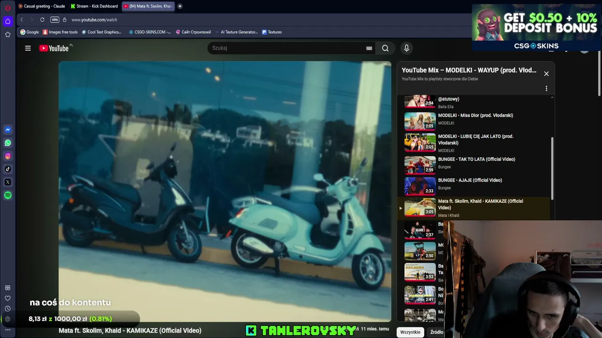Open the sidebar extensions grid icon
This screenshot has width=602, height=338.
(8, 288)
